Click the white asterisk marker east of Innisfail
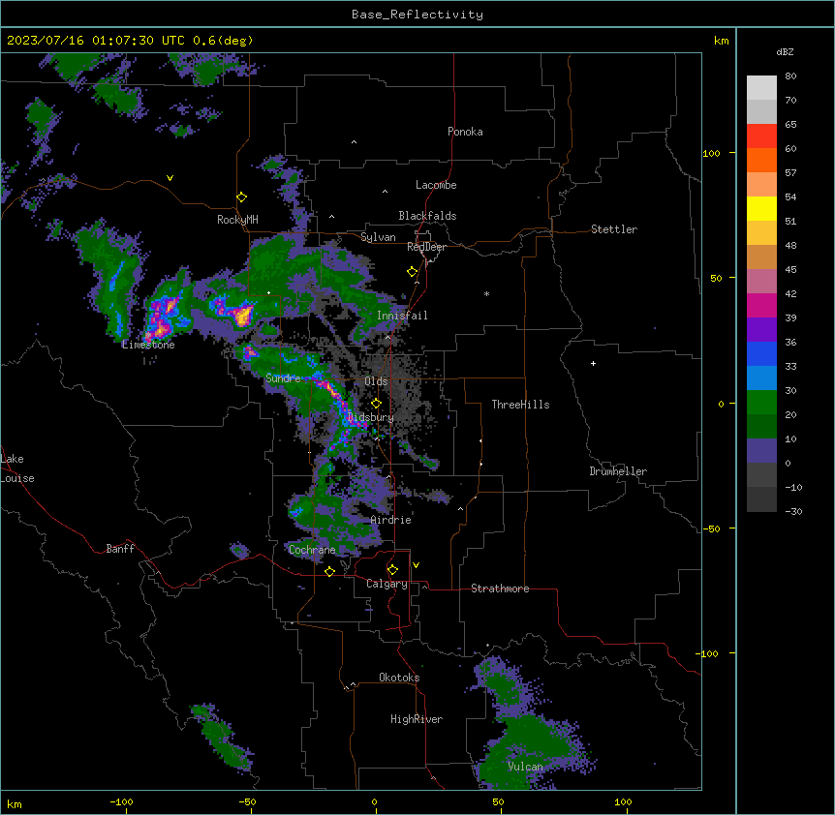Viewport: 835px width, 815px height. tap(486, 293)
